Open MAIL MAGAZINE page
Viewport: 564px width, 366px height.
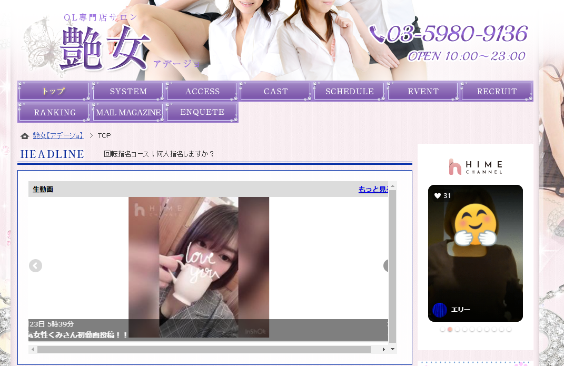point(128,113)
